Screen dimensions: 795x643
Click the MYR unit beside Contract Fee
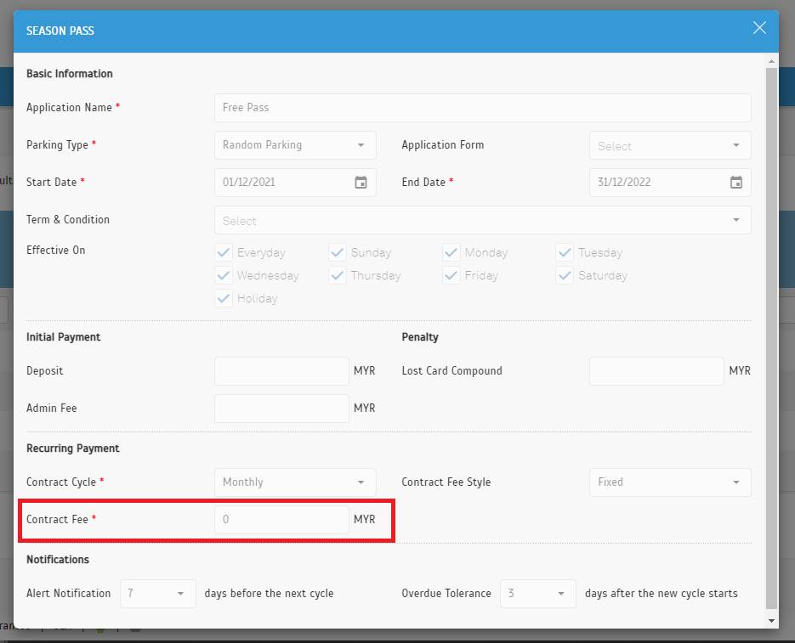(x=365, y=519)
